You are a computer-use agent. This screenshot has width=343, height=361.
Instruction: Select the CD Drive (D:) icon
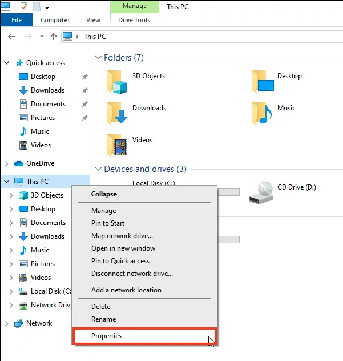261,193
